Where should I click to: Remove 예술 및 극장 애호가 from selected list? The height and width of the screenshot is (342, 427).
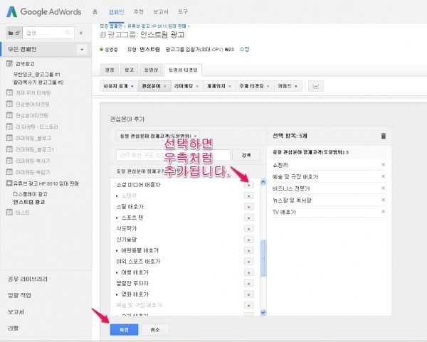[383, 176]
